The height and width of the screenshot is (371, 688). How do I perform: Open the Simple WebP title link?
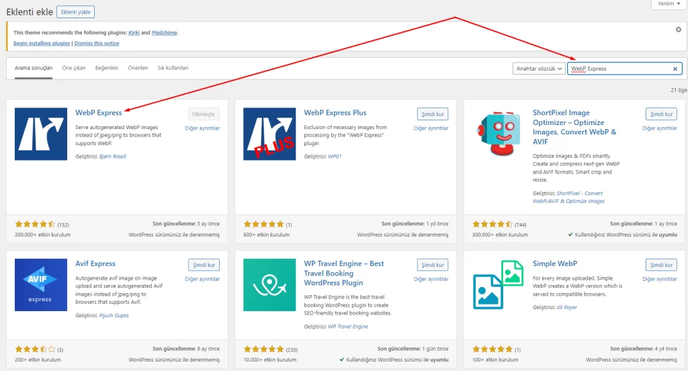tap(554, 263)
